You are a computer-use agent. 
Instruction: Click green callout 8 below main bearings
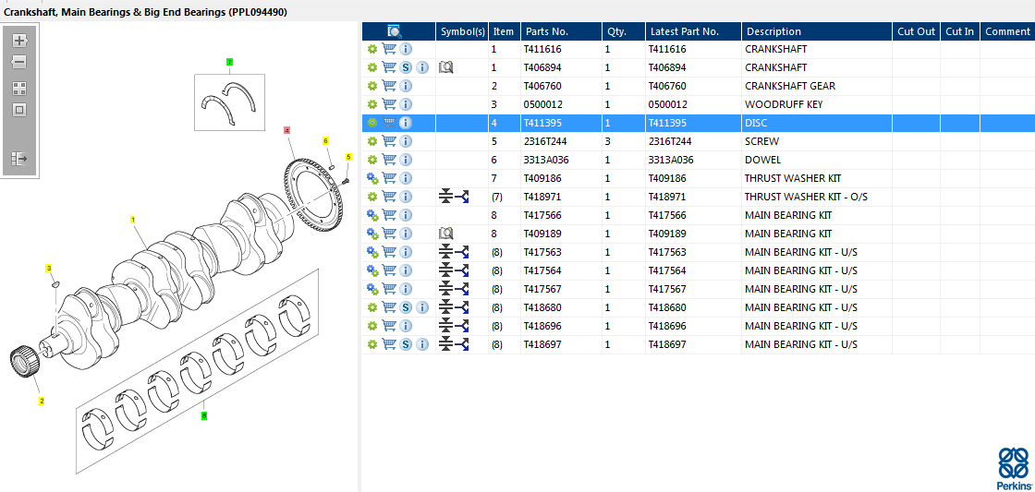204,415
